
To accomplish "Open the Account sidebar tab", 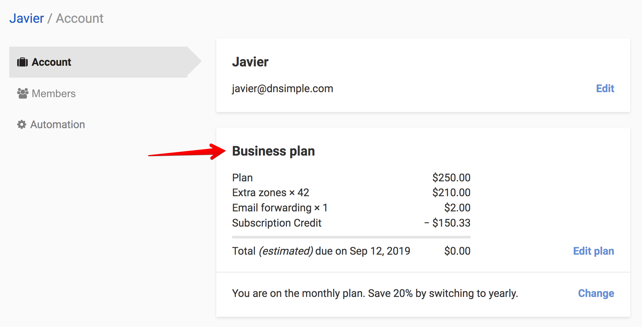I will (52, 62).
